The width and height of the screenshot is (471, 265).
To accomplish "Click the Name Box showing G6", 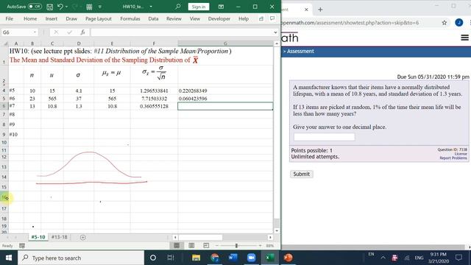I will [16, 32].
